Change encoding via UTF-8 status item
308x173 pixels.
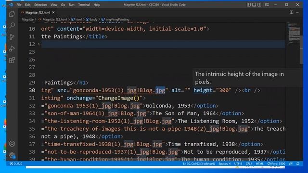238,163
